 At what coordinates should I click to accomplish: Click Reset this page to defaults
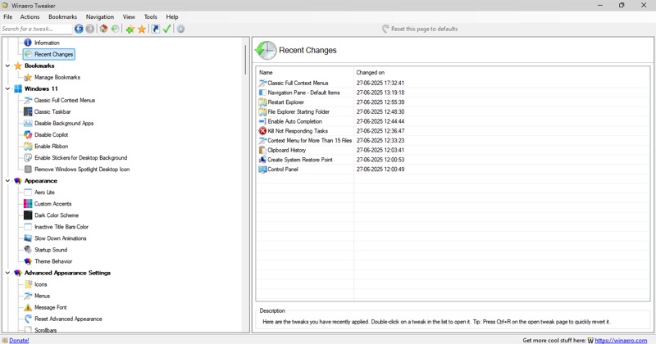(420, 29)
